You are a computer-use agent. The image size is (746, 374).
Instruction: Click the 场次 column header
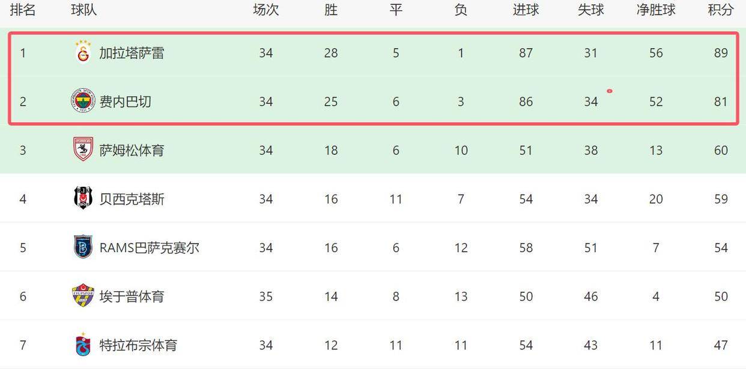[266, 10]
